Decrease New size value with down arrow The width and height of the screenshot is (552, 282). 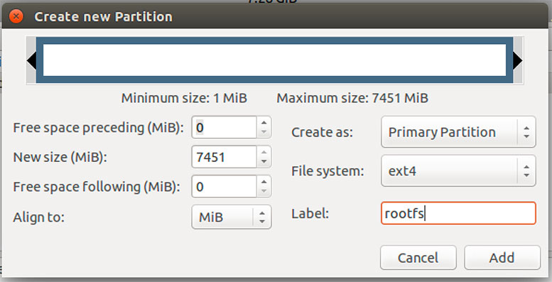coord(264,161)
